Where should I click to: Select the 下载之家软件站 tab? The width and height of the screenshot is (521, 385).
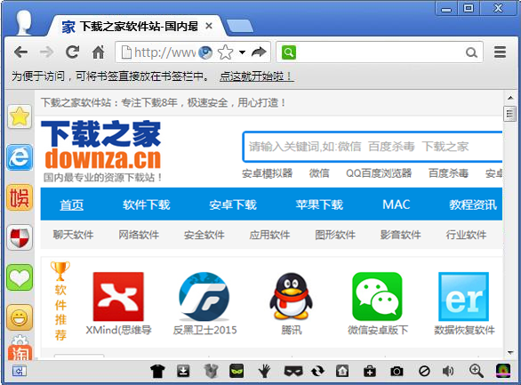[x=136, y=26]
